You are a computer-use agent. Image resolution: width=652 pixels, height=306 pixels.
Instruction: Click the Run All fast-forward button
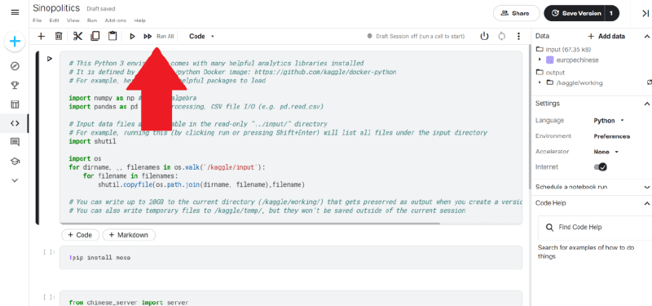point(158,36)
